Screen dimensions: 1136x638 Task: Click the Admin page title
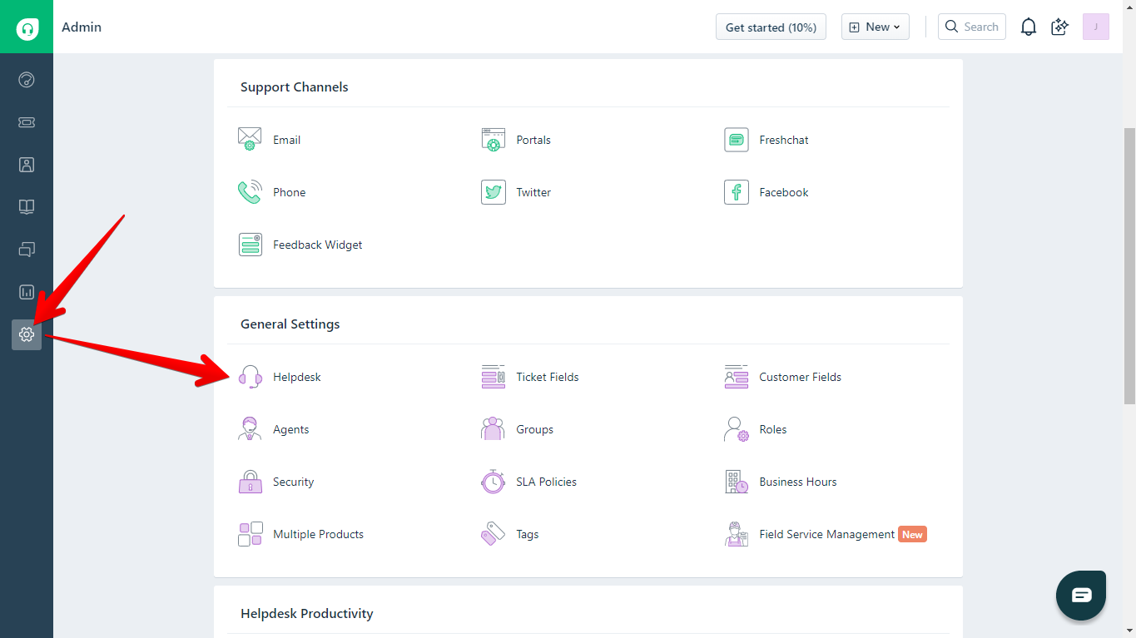(82, 27)
